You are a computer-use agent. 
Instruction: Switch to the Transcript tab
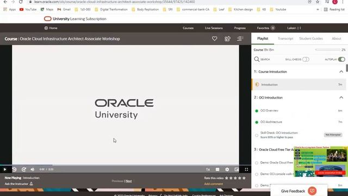(285, 39)
